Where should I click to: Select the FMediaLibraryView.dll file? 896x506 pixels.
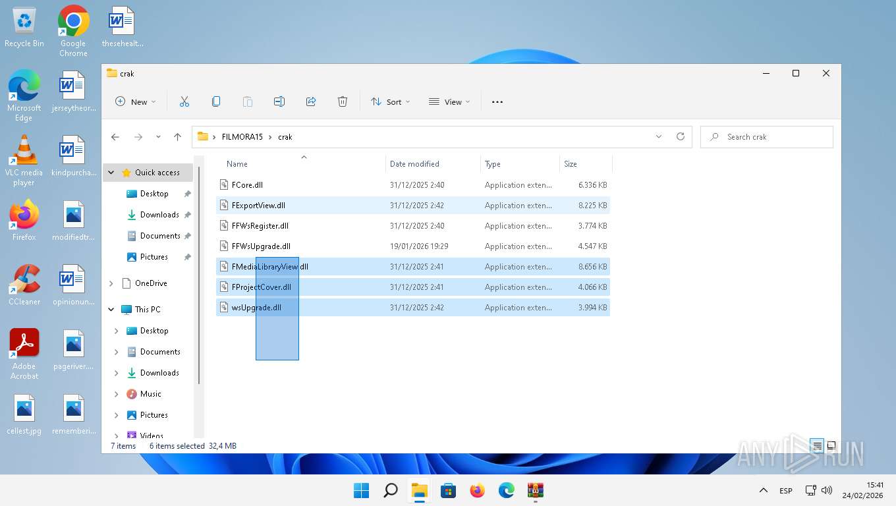point(413,267)
